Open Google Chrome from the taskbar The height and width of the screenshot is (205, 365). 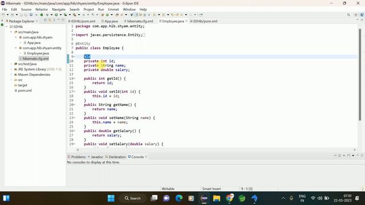click(229, 198)
